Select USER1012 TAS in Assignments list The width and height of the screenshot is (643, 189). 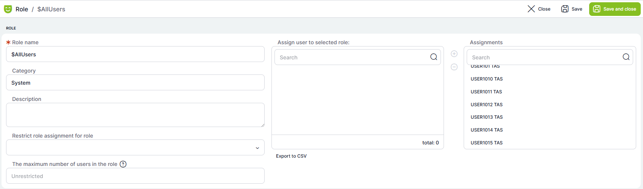(x=486, y=105)
